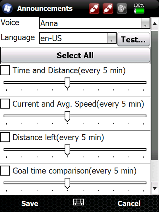
Task: Open the Windows Start flag icon
Action: point(7,8)
